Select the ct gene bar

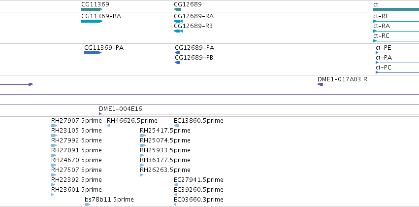click(396, 9)
